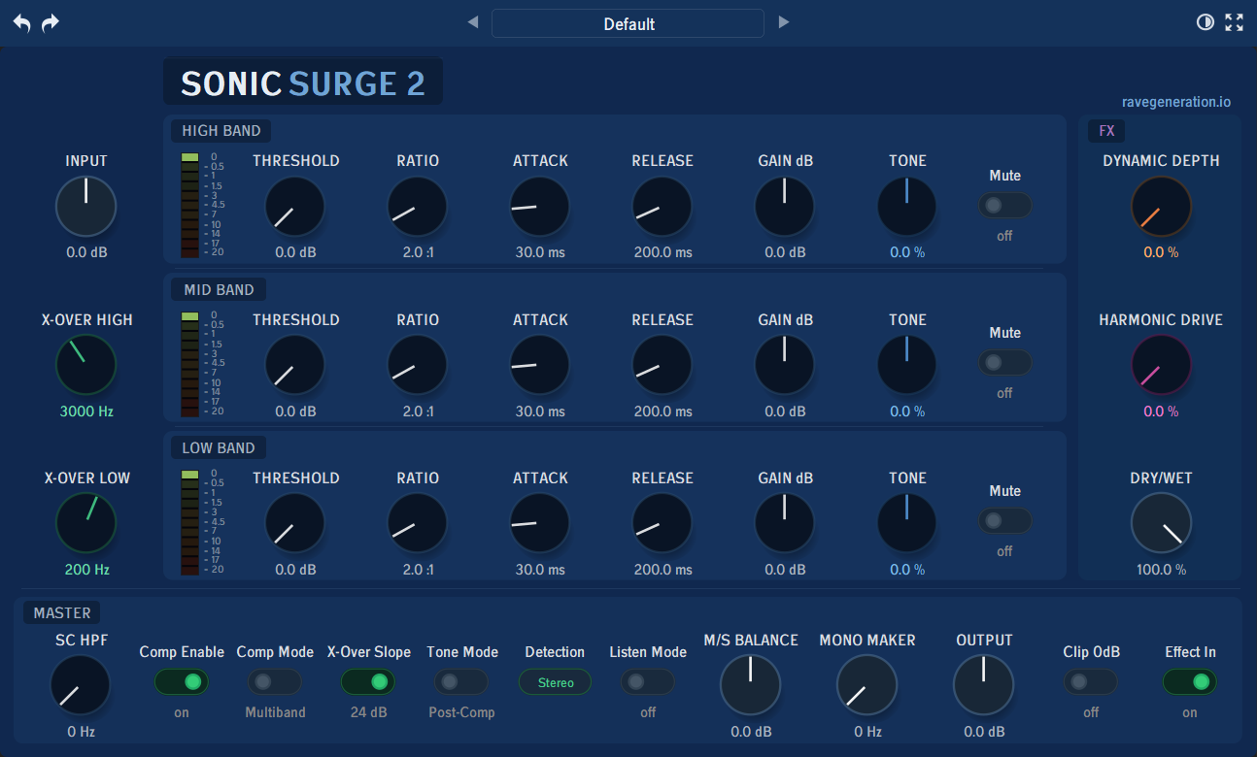Load the next preset using the right arrow
1257x757 pixels.
click(x=784, y=21)
